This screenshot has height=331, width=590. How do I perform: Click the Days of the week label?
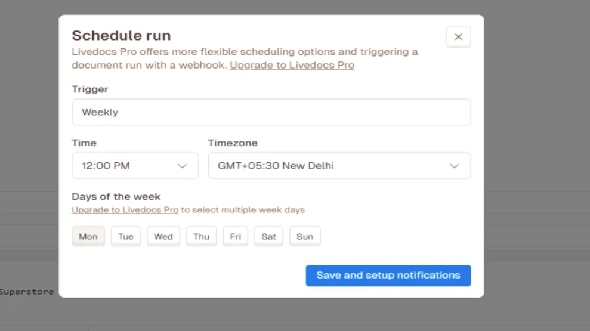(x=116, y=197)
